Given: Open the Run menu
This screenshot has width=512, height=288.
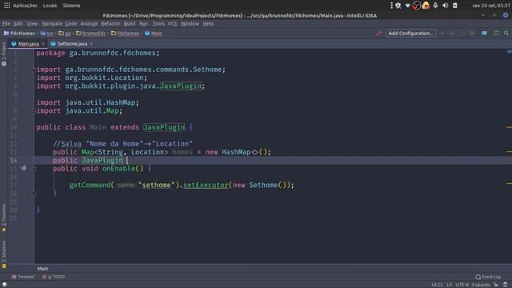Looking at the screenshot, I should [143, 23].
